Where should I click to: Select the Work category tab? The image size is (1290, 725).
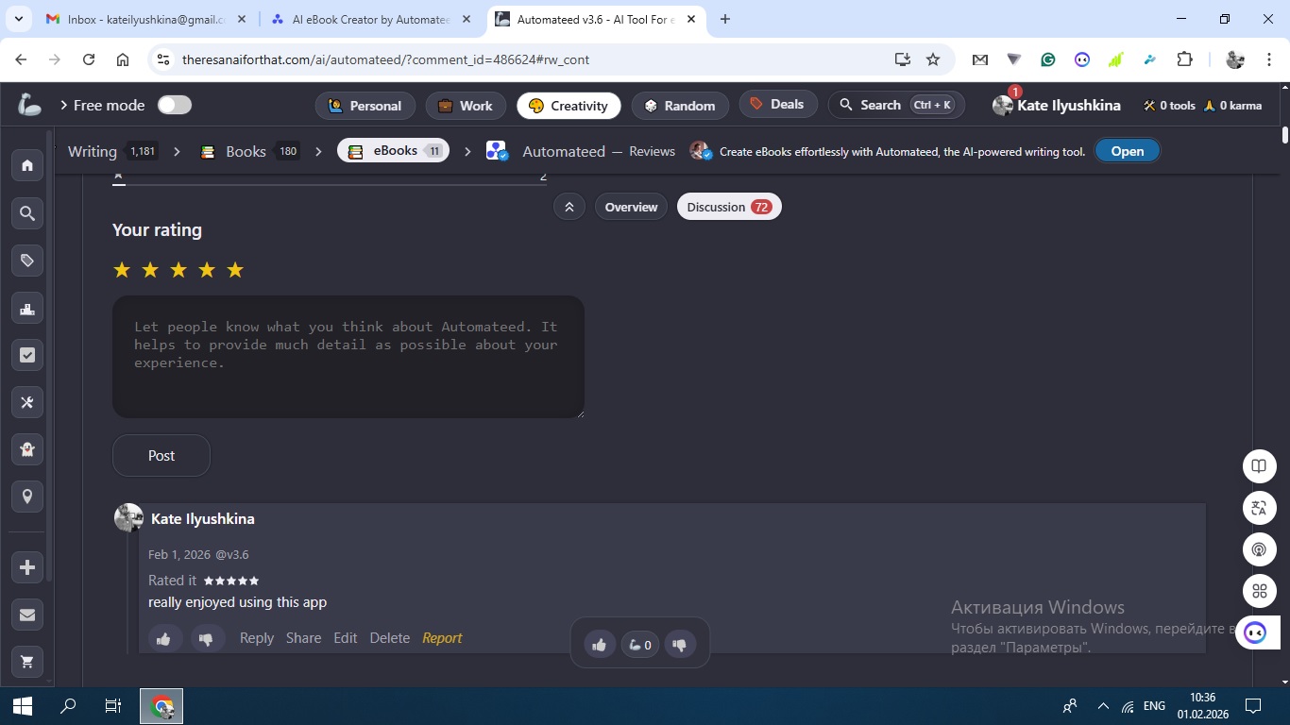click(x=466, y=106)
